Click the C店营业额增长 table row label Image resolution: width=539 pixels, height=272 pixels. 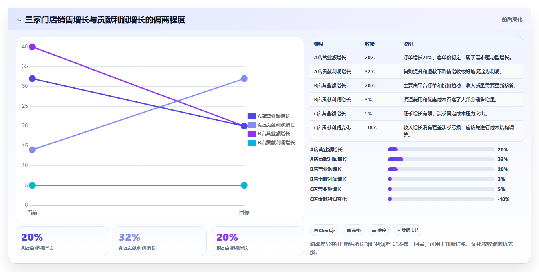coord(330,114)
